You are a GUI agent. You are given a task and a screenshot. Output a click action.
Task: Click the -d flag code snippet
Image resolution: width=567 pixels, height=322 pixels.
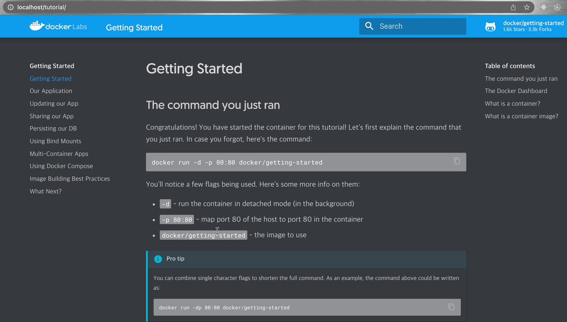click(165, 204)
